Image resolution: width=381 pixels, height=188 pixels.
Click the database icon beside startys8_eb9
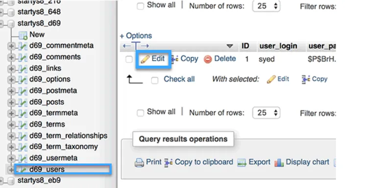(11, 181)
